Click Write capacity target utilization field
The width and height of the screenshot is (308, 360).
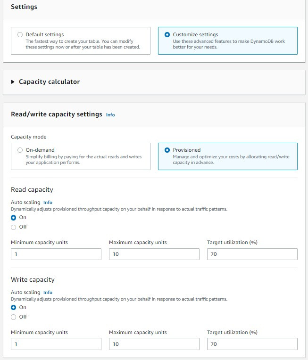tap(252, 344)
